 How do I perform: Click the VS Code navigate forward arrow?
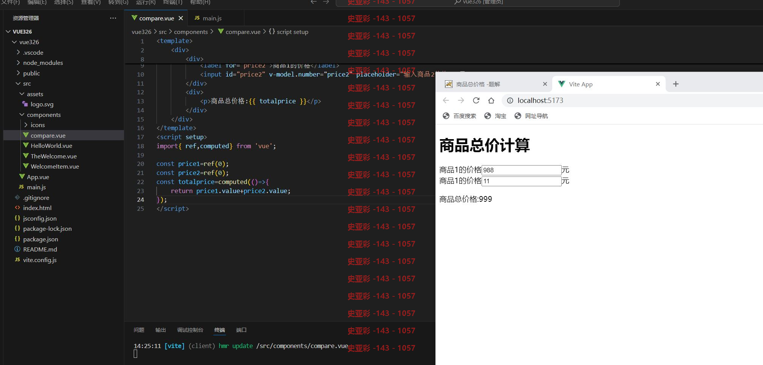(326, 2)
